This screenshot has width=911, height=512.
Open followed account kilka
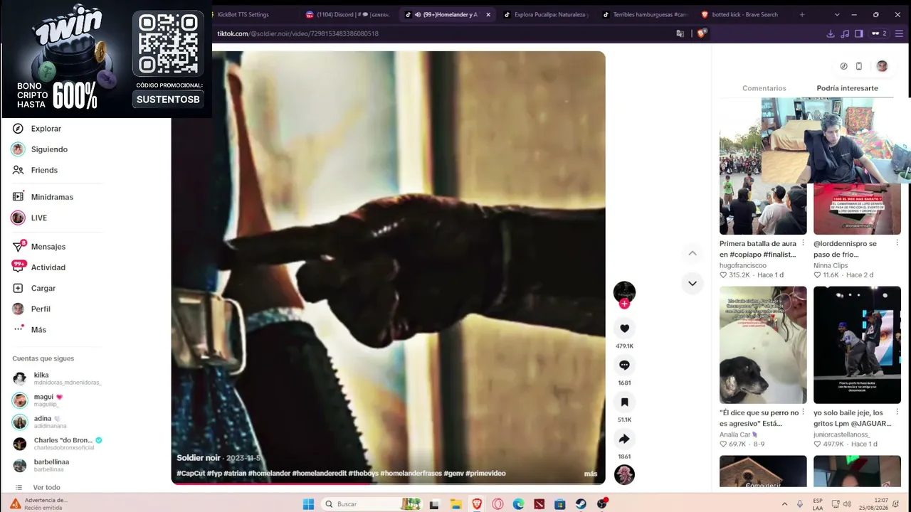pyautogui.click(x=57, y=378)
